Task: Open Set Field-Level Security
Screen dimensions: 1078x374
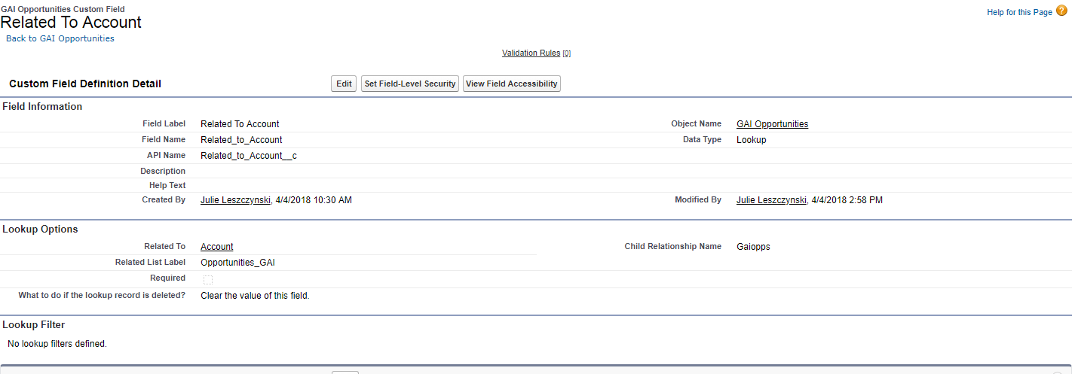Action: pos(410,84)
